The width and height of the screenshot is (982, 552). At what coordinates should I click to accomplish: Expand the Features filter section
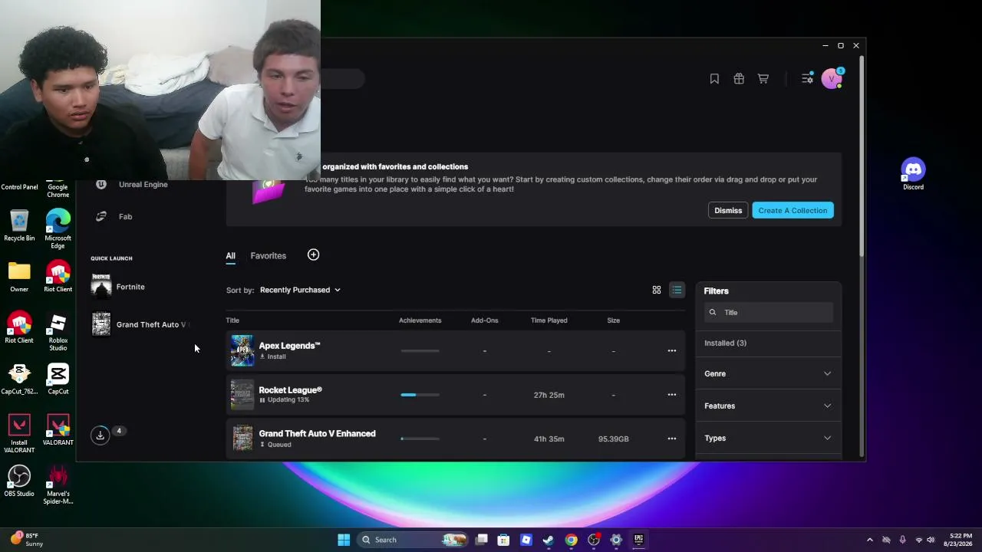coord(768,406)
